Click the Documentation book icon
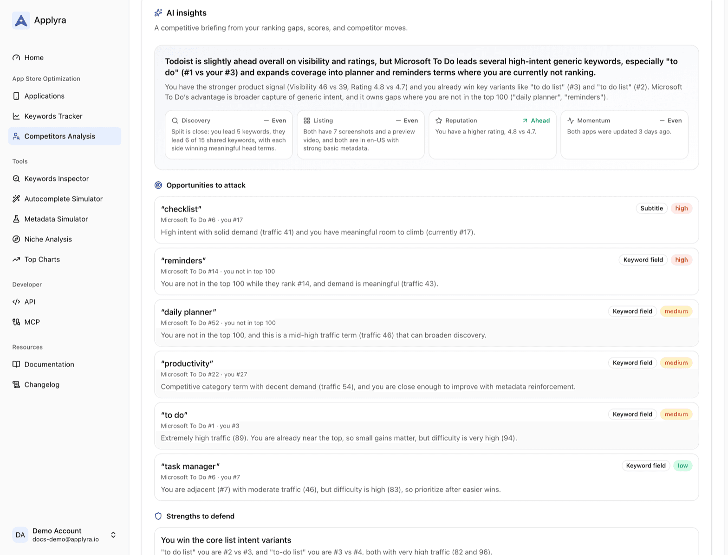 (16, 364)
